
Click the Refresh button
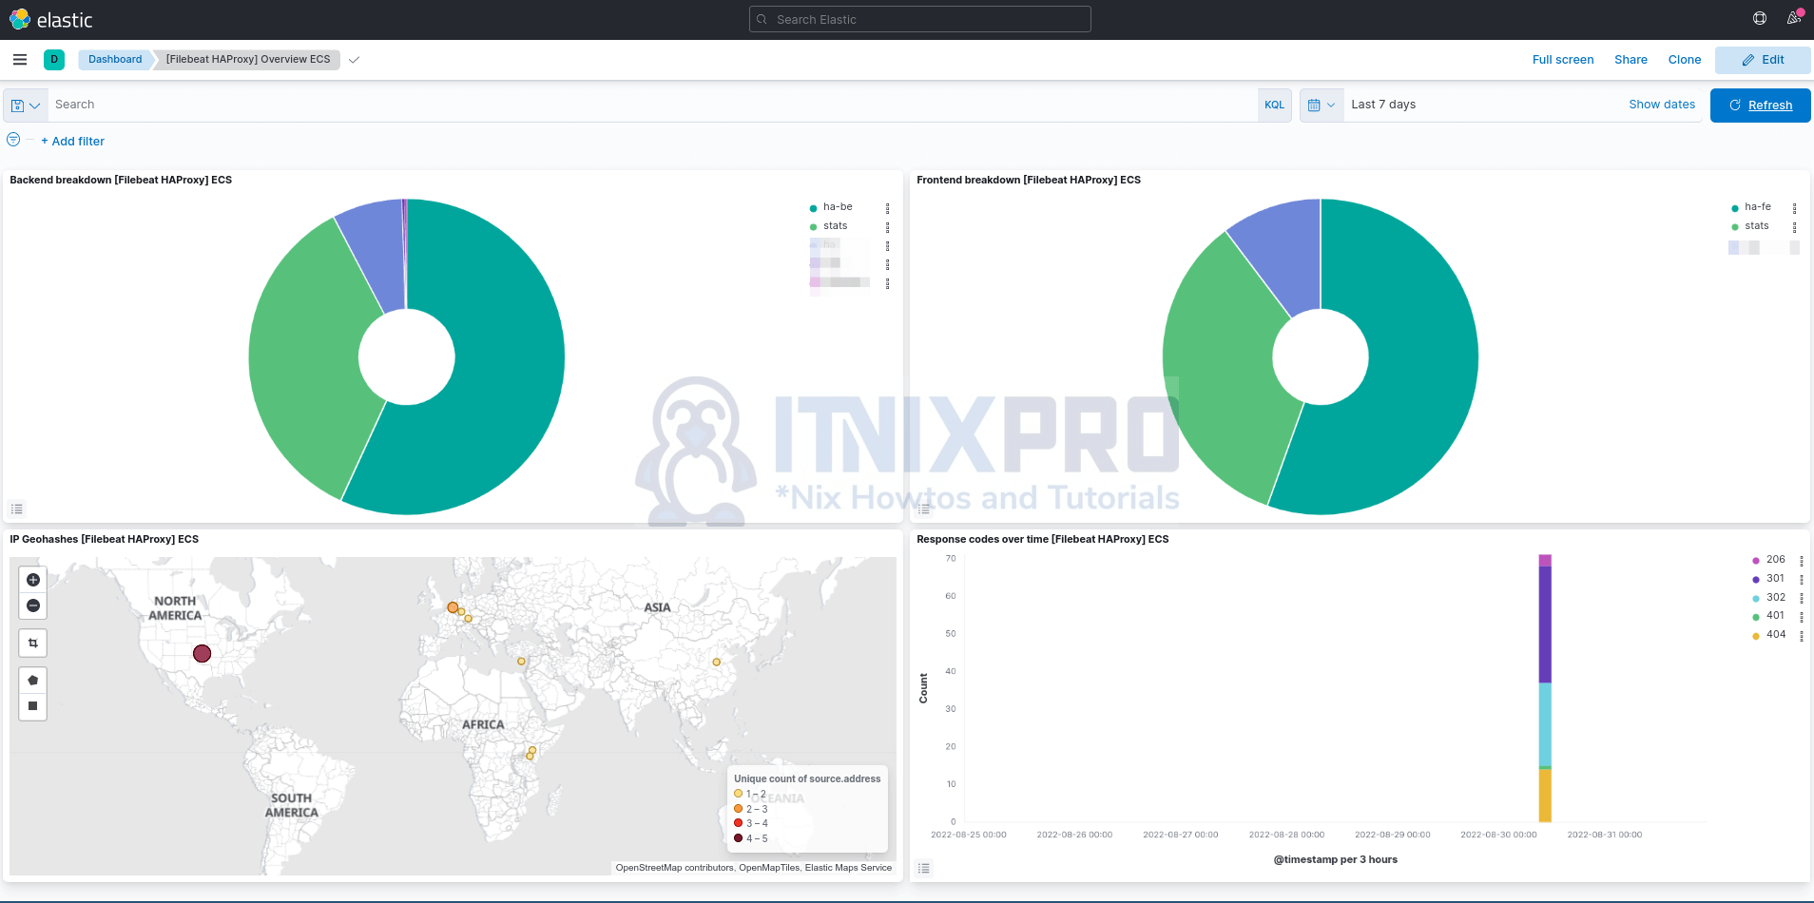pos(1759,105)
